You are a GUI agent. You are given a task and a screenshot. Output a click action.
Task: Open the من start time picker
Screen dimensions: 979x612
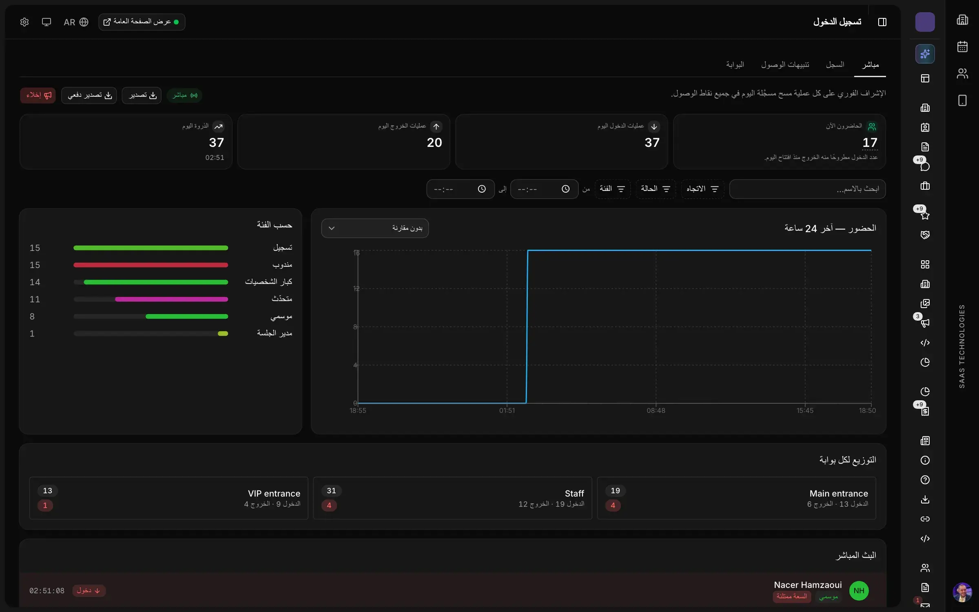coord(544,189)
